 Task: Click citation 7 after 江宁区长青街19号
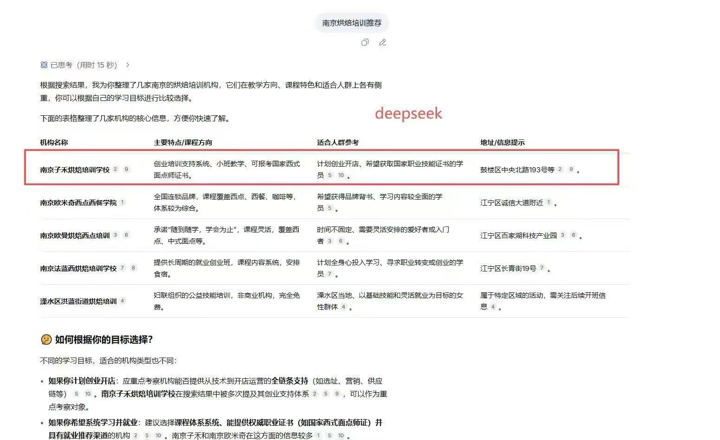tap(541, 268)
